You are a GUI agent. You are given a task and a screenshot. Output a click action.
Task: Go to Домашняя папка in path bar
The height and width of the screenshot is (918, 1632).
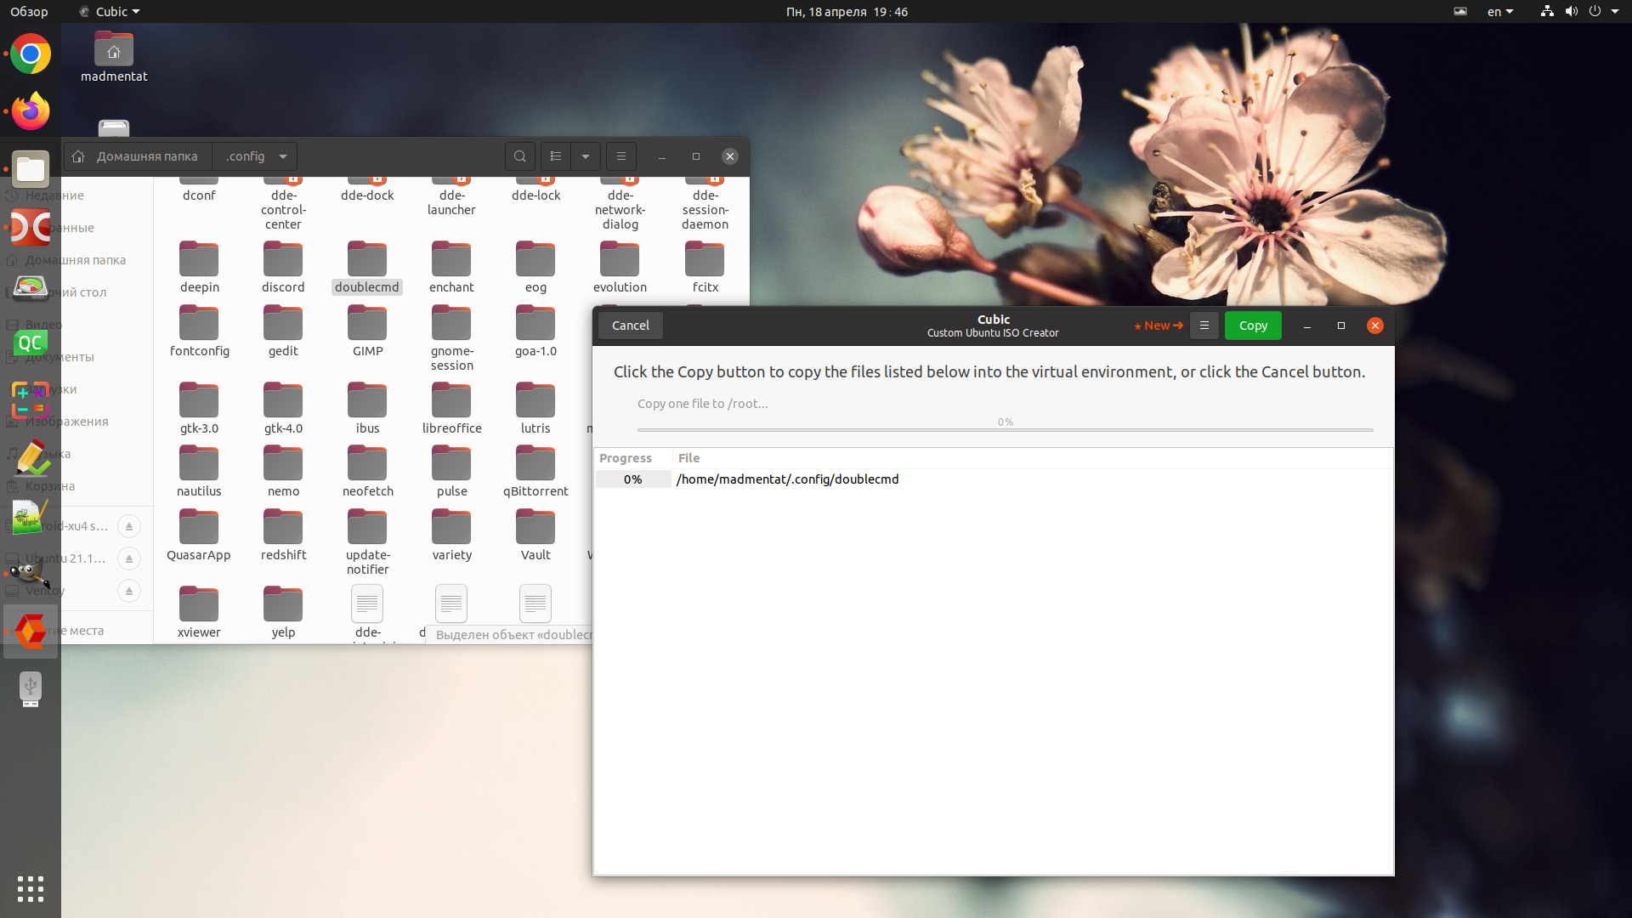point(138,156)
